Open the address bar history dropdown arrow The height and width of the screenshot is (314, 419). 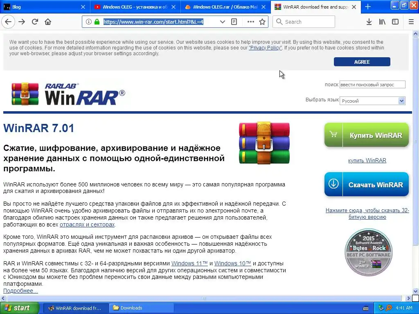[x=222, y=22]
